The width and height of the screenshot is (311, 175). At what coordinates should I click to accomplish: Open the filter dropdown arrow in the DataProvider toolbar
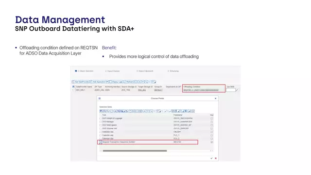155,82
